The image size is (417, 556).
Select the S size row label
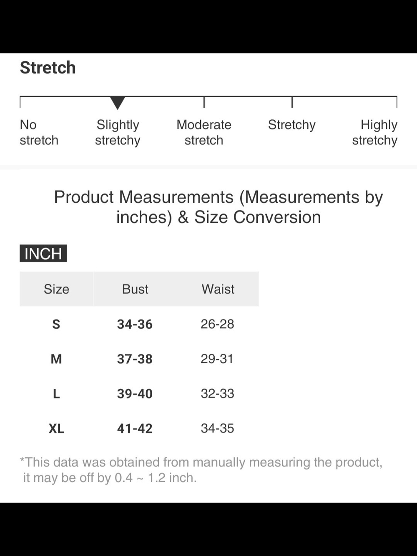click(56, 324)
